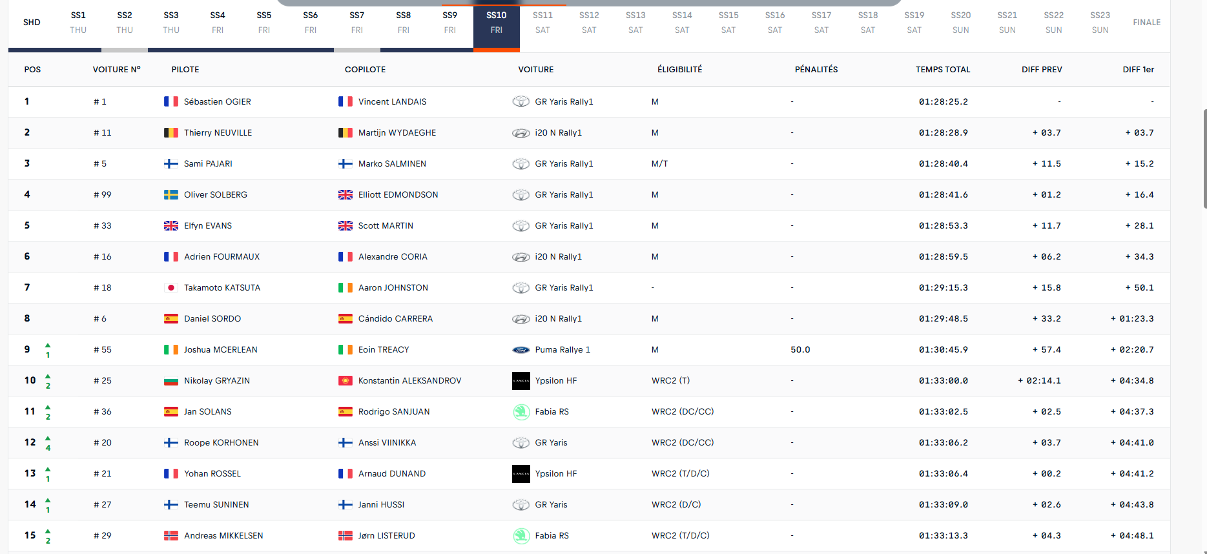
Task: Click the VOITURE N° column header
Action: click(x=117, y=70)
